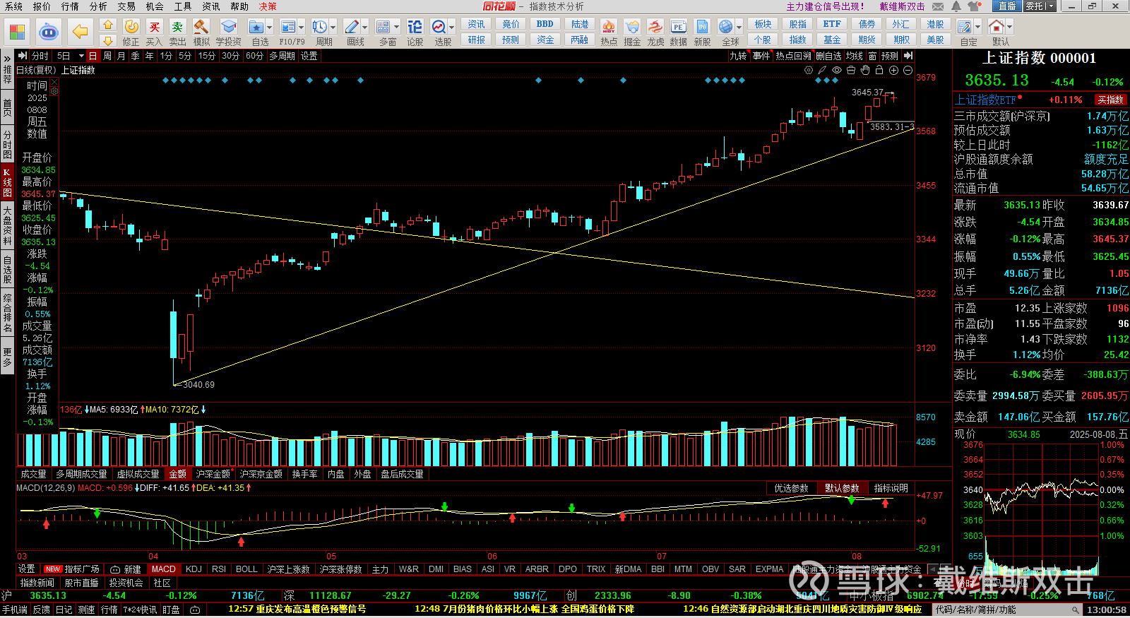Open the 上证指数ETF link
Screen dimensions: 1130x618
coord(985,100)
